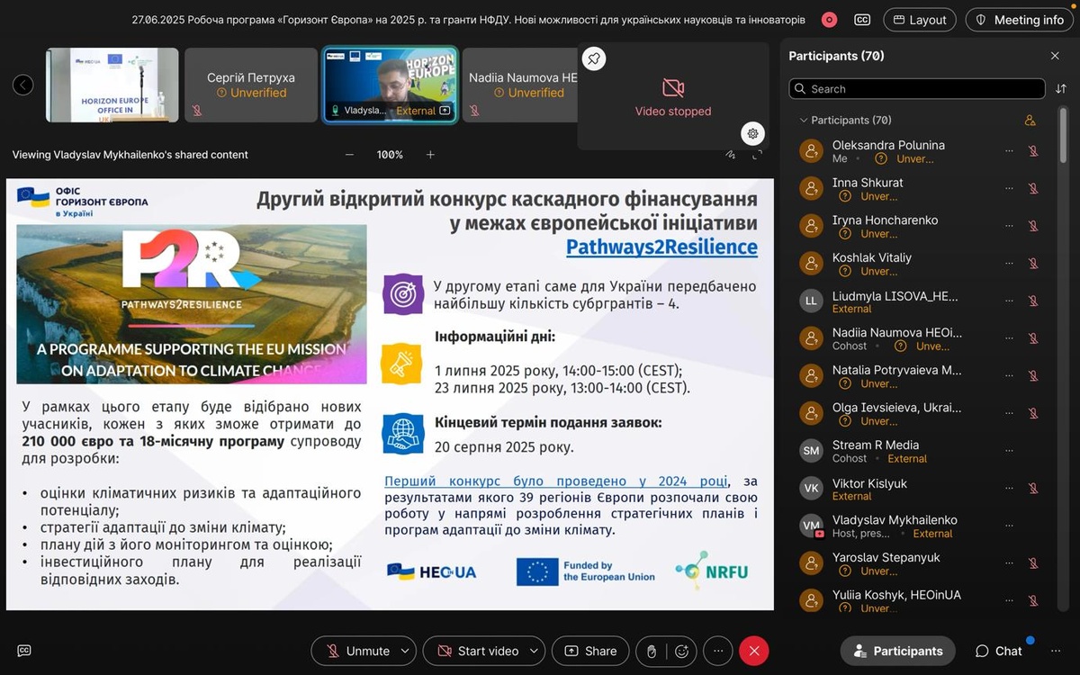The image size is (1080, 675).
Task: End the meeting with red X button
Action: (754, 651)
